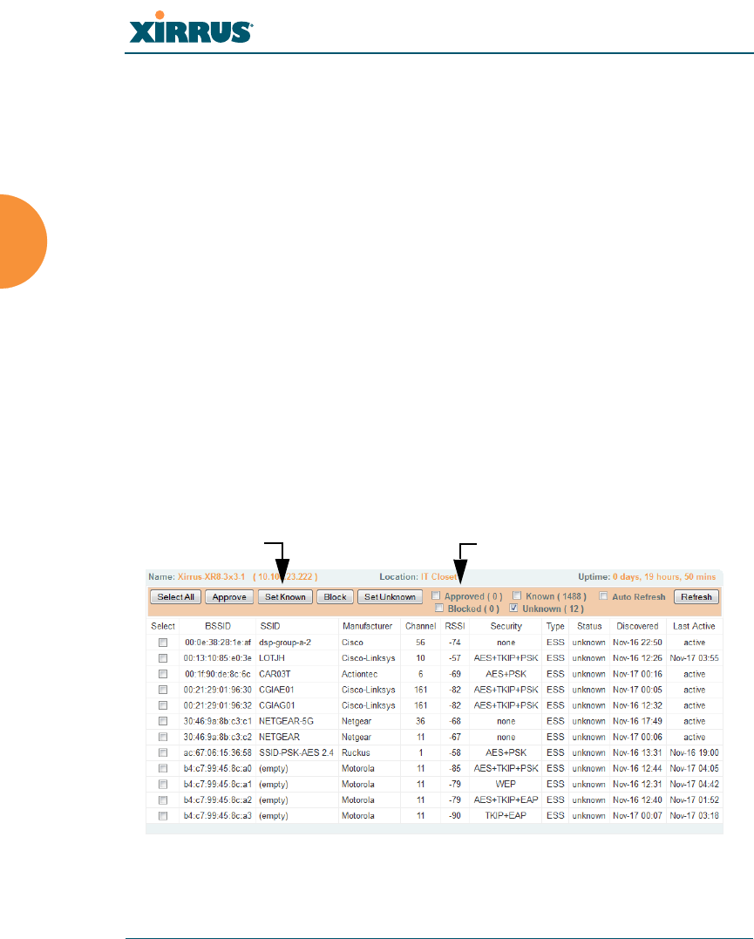Screen dimensions: 754x939
Task: Click the IT Closet location text
Action: click(x=439, y=576)
